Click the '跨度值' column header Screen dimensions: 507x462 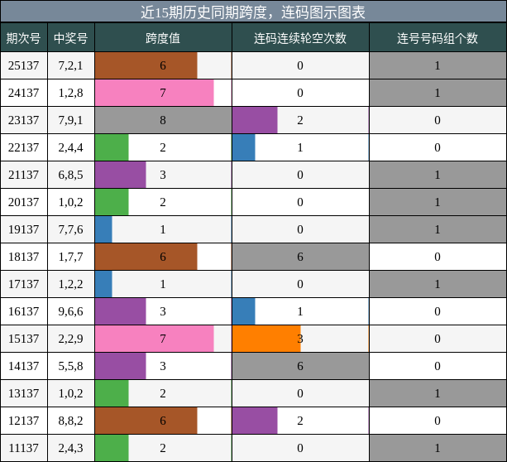click(x=163, y=38)
